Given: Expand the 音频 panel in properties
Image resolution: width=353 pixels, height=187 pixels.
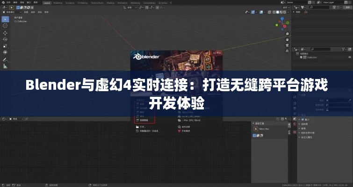Looking at the screenshot, I should coord(302,129).
